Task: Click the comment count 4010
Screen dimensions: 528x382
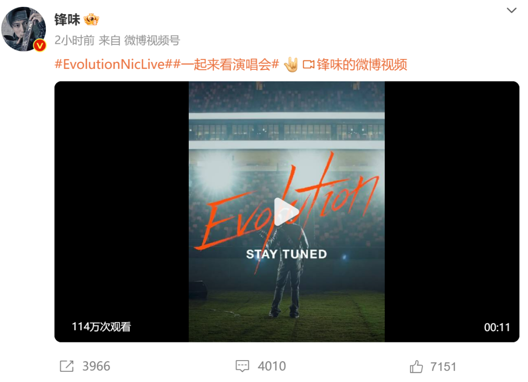Action: coord(272,366)
